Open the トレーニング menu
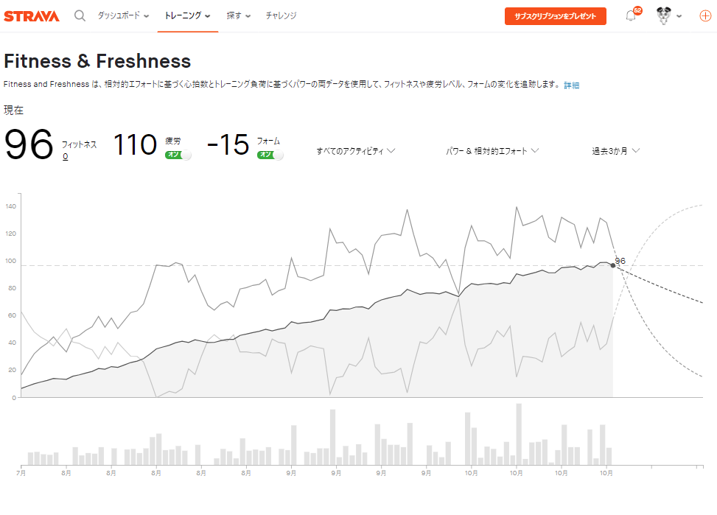 click(x=187, y=15)
